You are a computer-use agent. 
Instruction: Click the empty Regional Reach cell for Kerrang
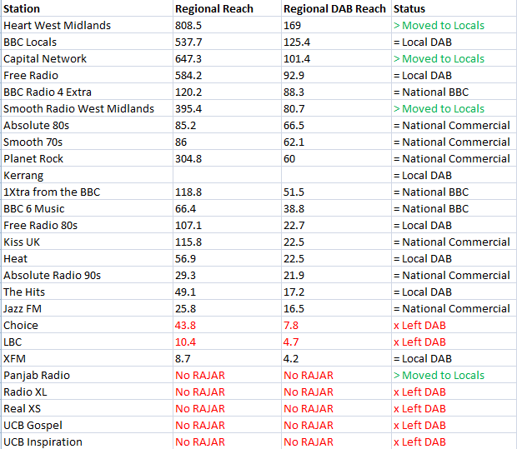pyautogui.click(x=227, y=175)
